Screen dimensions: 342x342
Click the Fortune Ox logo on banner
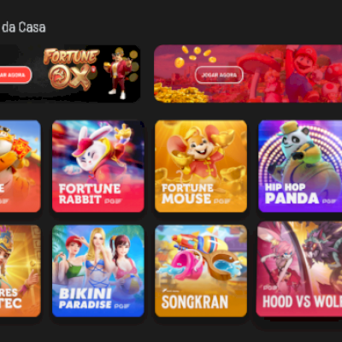[x=71, y=68]
